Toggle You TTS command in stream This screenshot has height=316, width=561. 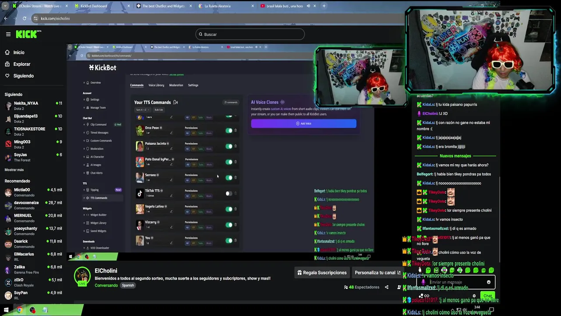229,241
